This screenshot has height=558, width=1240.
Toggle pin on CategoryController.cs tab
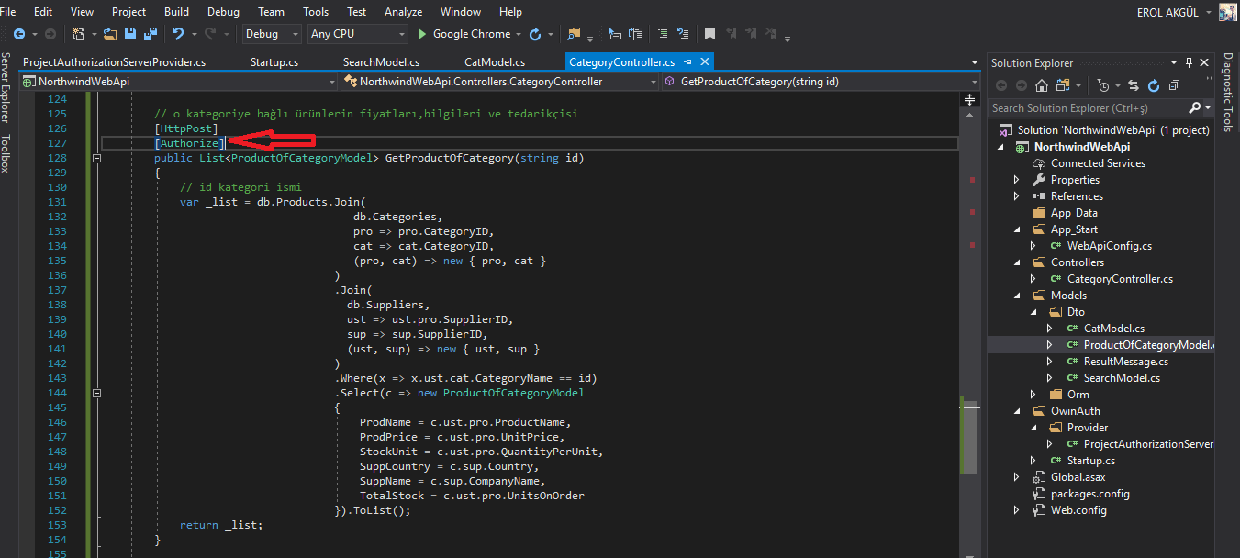click(x=687, y=62)
